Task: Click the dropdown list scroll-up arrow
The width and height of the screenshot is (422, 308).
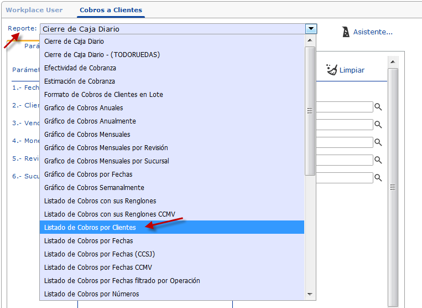Action: 310,40
